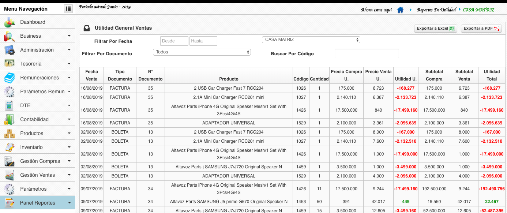
Task: Expand the Gestión Ventas submenu arrow
Action: click(x=69, y=175)
